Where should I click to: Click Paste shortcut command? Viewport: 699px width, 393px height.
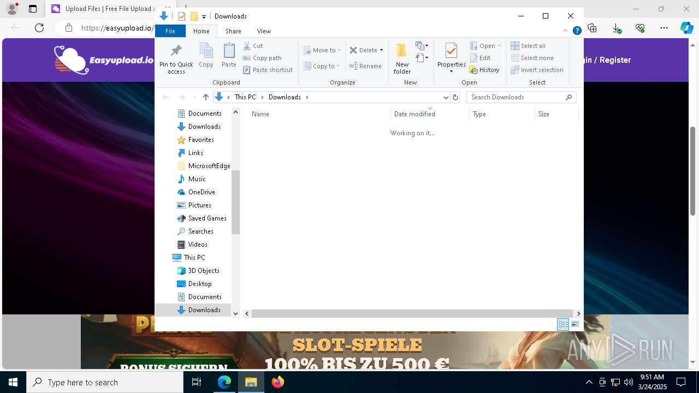[268, 70]
